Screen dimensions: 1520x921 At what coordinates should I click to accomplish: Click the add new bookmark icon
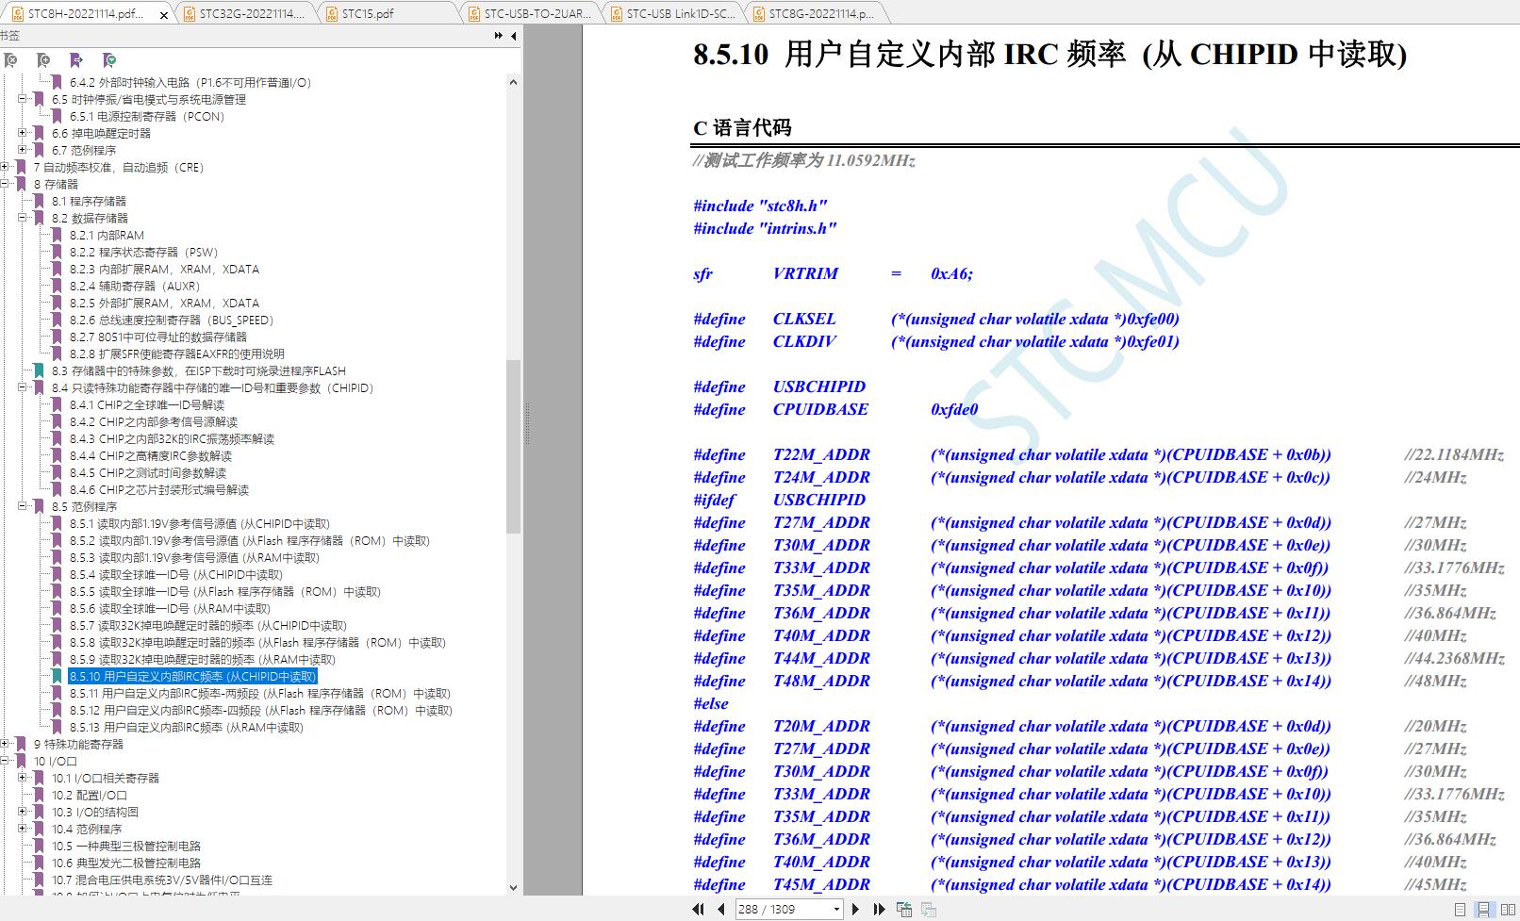[43, 60]
